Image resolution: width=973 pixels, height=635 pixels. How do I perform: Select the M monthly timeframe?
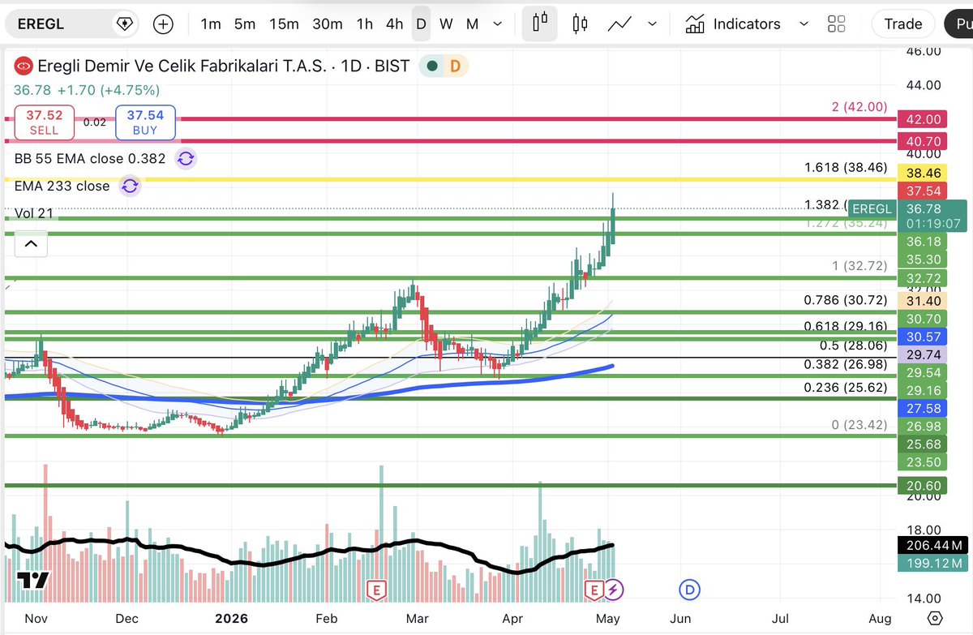click(472, 24)
